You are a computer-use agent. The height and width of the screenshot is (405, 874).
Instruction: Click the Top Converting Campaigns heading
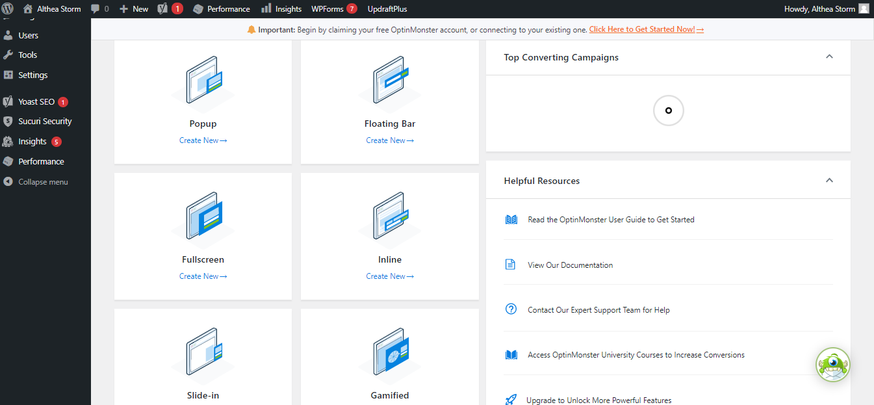point(561,57)
